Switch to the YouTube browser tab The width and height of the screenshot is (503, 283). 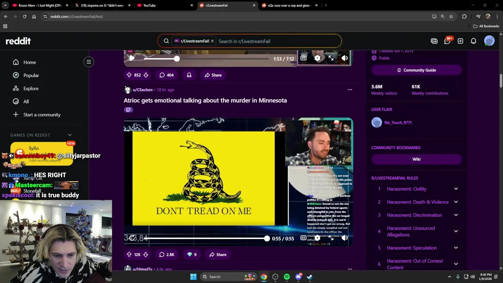164,6
